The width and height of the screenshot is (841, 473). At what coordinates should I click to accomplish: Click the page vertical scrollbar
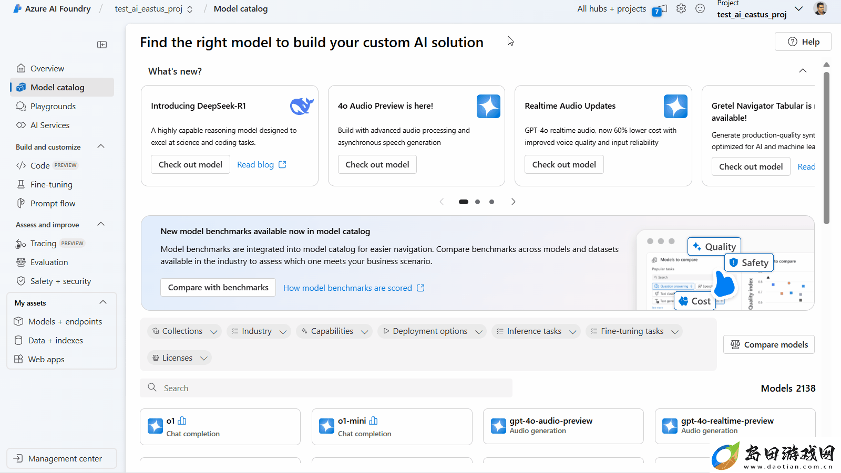click(826, 149)
